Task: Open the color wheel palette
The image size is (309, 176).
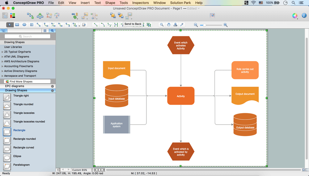Action: coord(295,16)
